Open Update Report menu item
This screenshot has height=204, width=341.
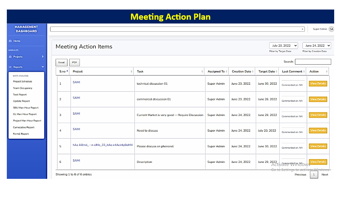tap(21, 101)
